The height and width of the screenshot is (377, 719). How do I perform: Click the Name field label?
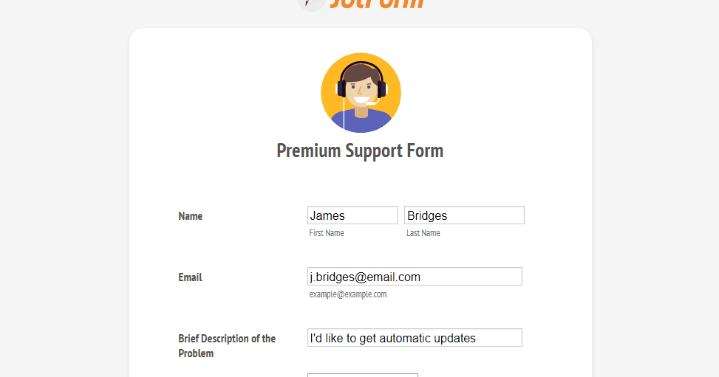tap(190, 216)
